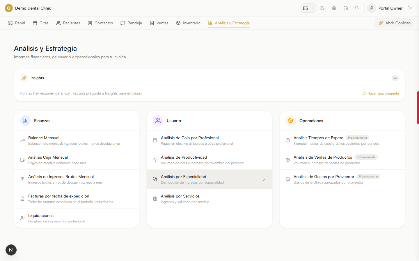Click the Especialidad stethoscope icon

155,179
